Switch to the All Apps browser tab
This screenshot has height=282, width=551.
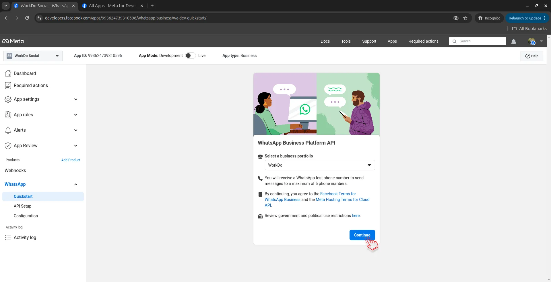click(x=112, y=6)
